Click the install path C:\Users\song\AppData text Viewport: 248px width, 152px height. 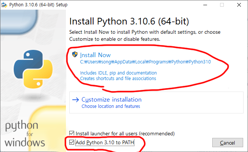145,62
